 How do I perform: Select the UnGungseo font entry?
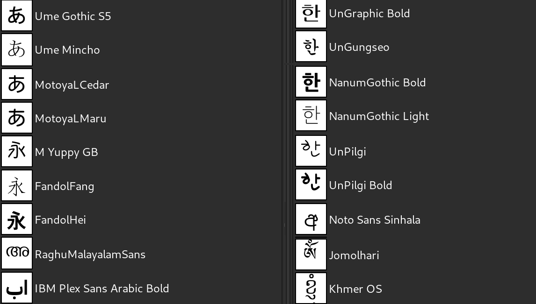click(359, 47)
